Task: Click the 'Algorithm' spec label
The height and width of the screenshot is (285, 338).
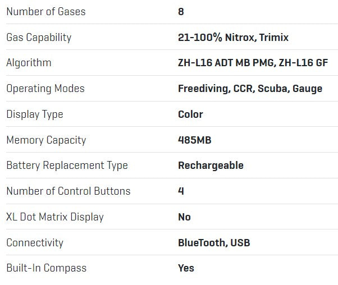Action: point(29,63)
